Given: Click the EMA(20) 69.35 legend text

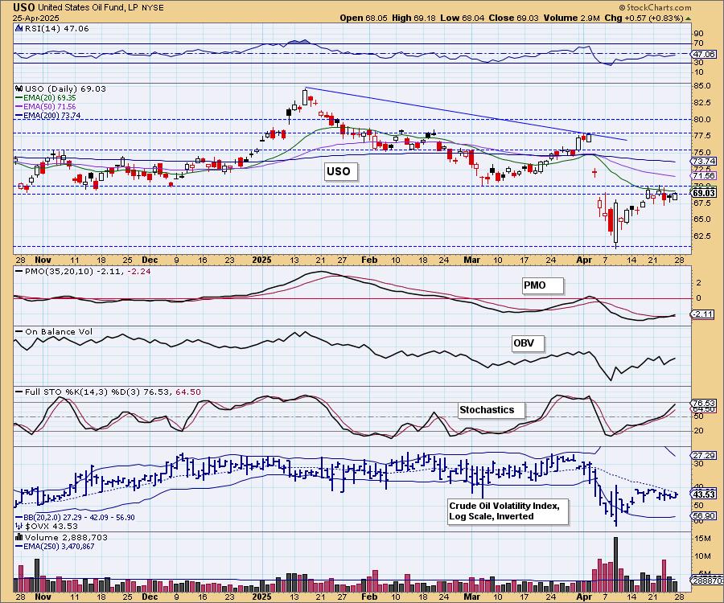Looking at the screenshot, I should 50,98.
